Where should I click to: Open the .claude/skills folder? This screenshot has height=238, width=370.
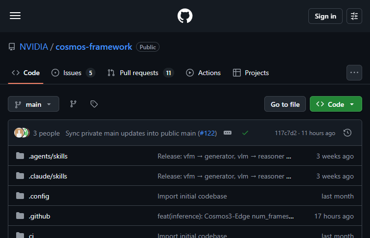point(48,176)
